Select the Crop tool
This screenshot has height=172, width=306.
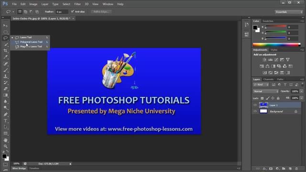[5, 51]
